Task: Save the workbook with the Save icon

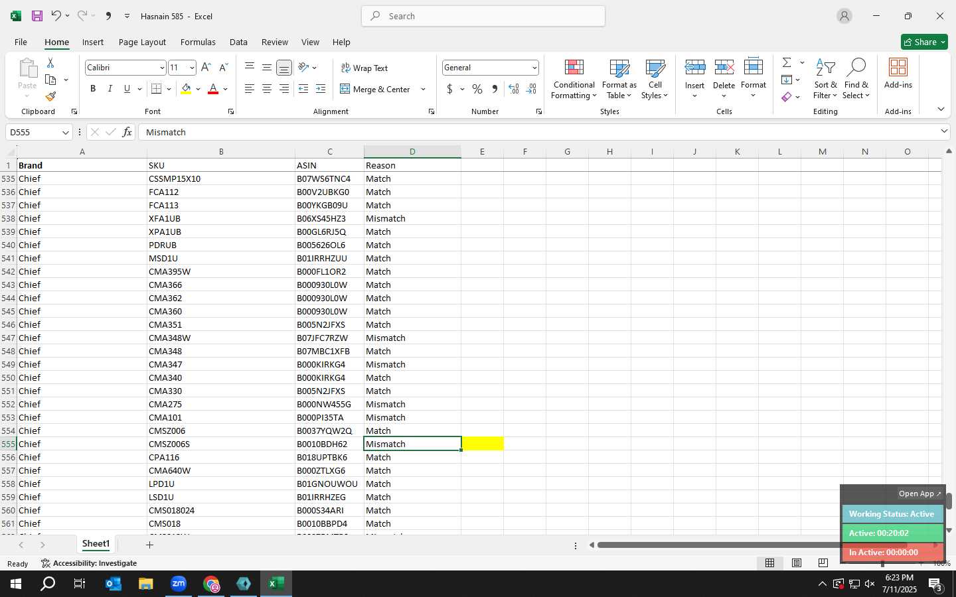Action: point(37,16)
